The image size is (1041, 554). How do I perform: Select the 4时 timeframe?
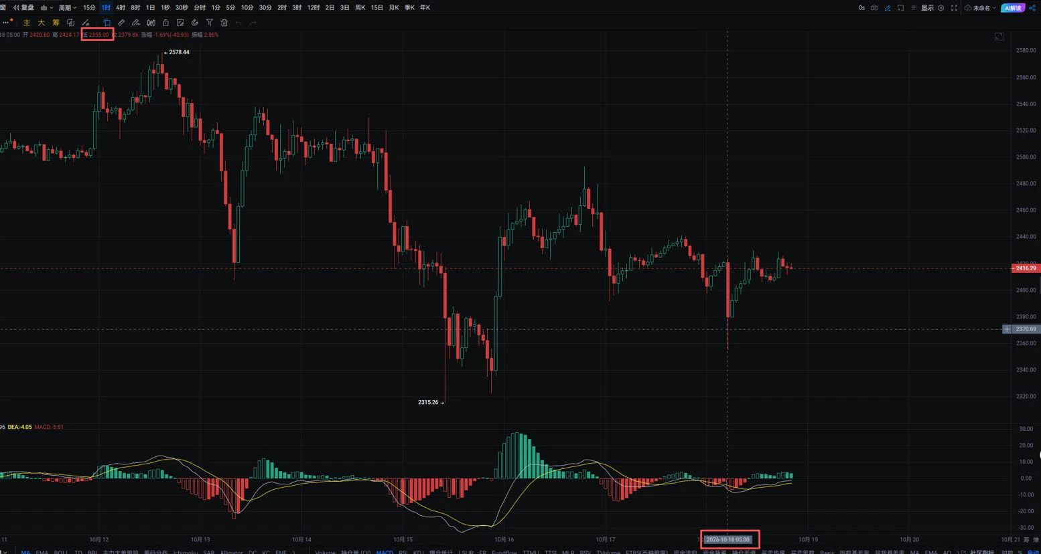(121, 7)
